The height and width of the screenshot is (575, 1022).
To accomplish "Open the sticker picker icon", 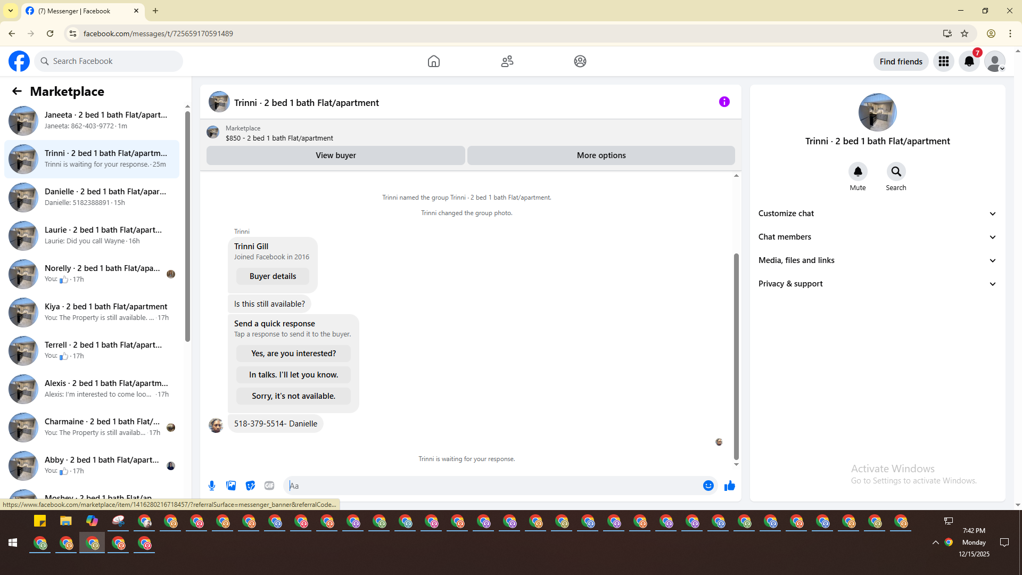I will pos(250,486).
